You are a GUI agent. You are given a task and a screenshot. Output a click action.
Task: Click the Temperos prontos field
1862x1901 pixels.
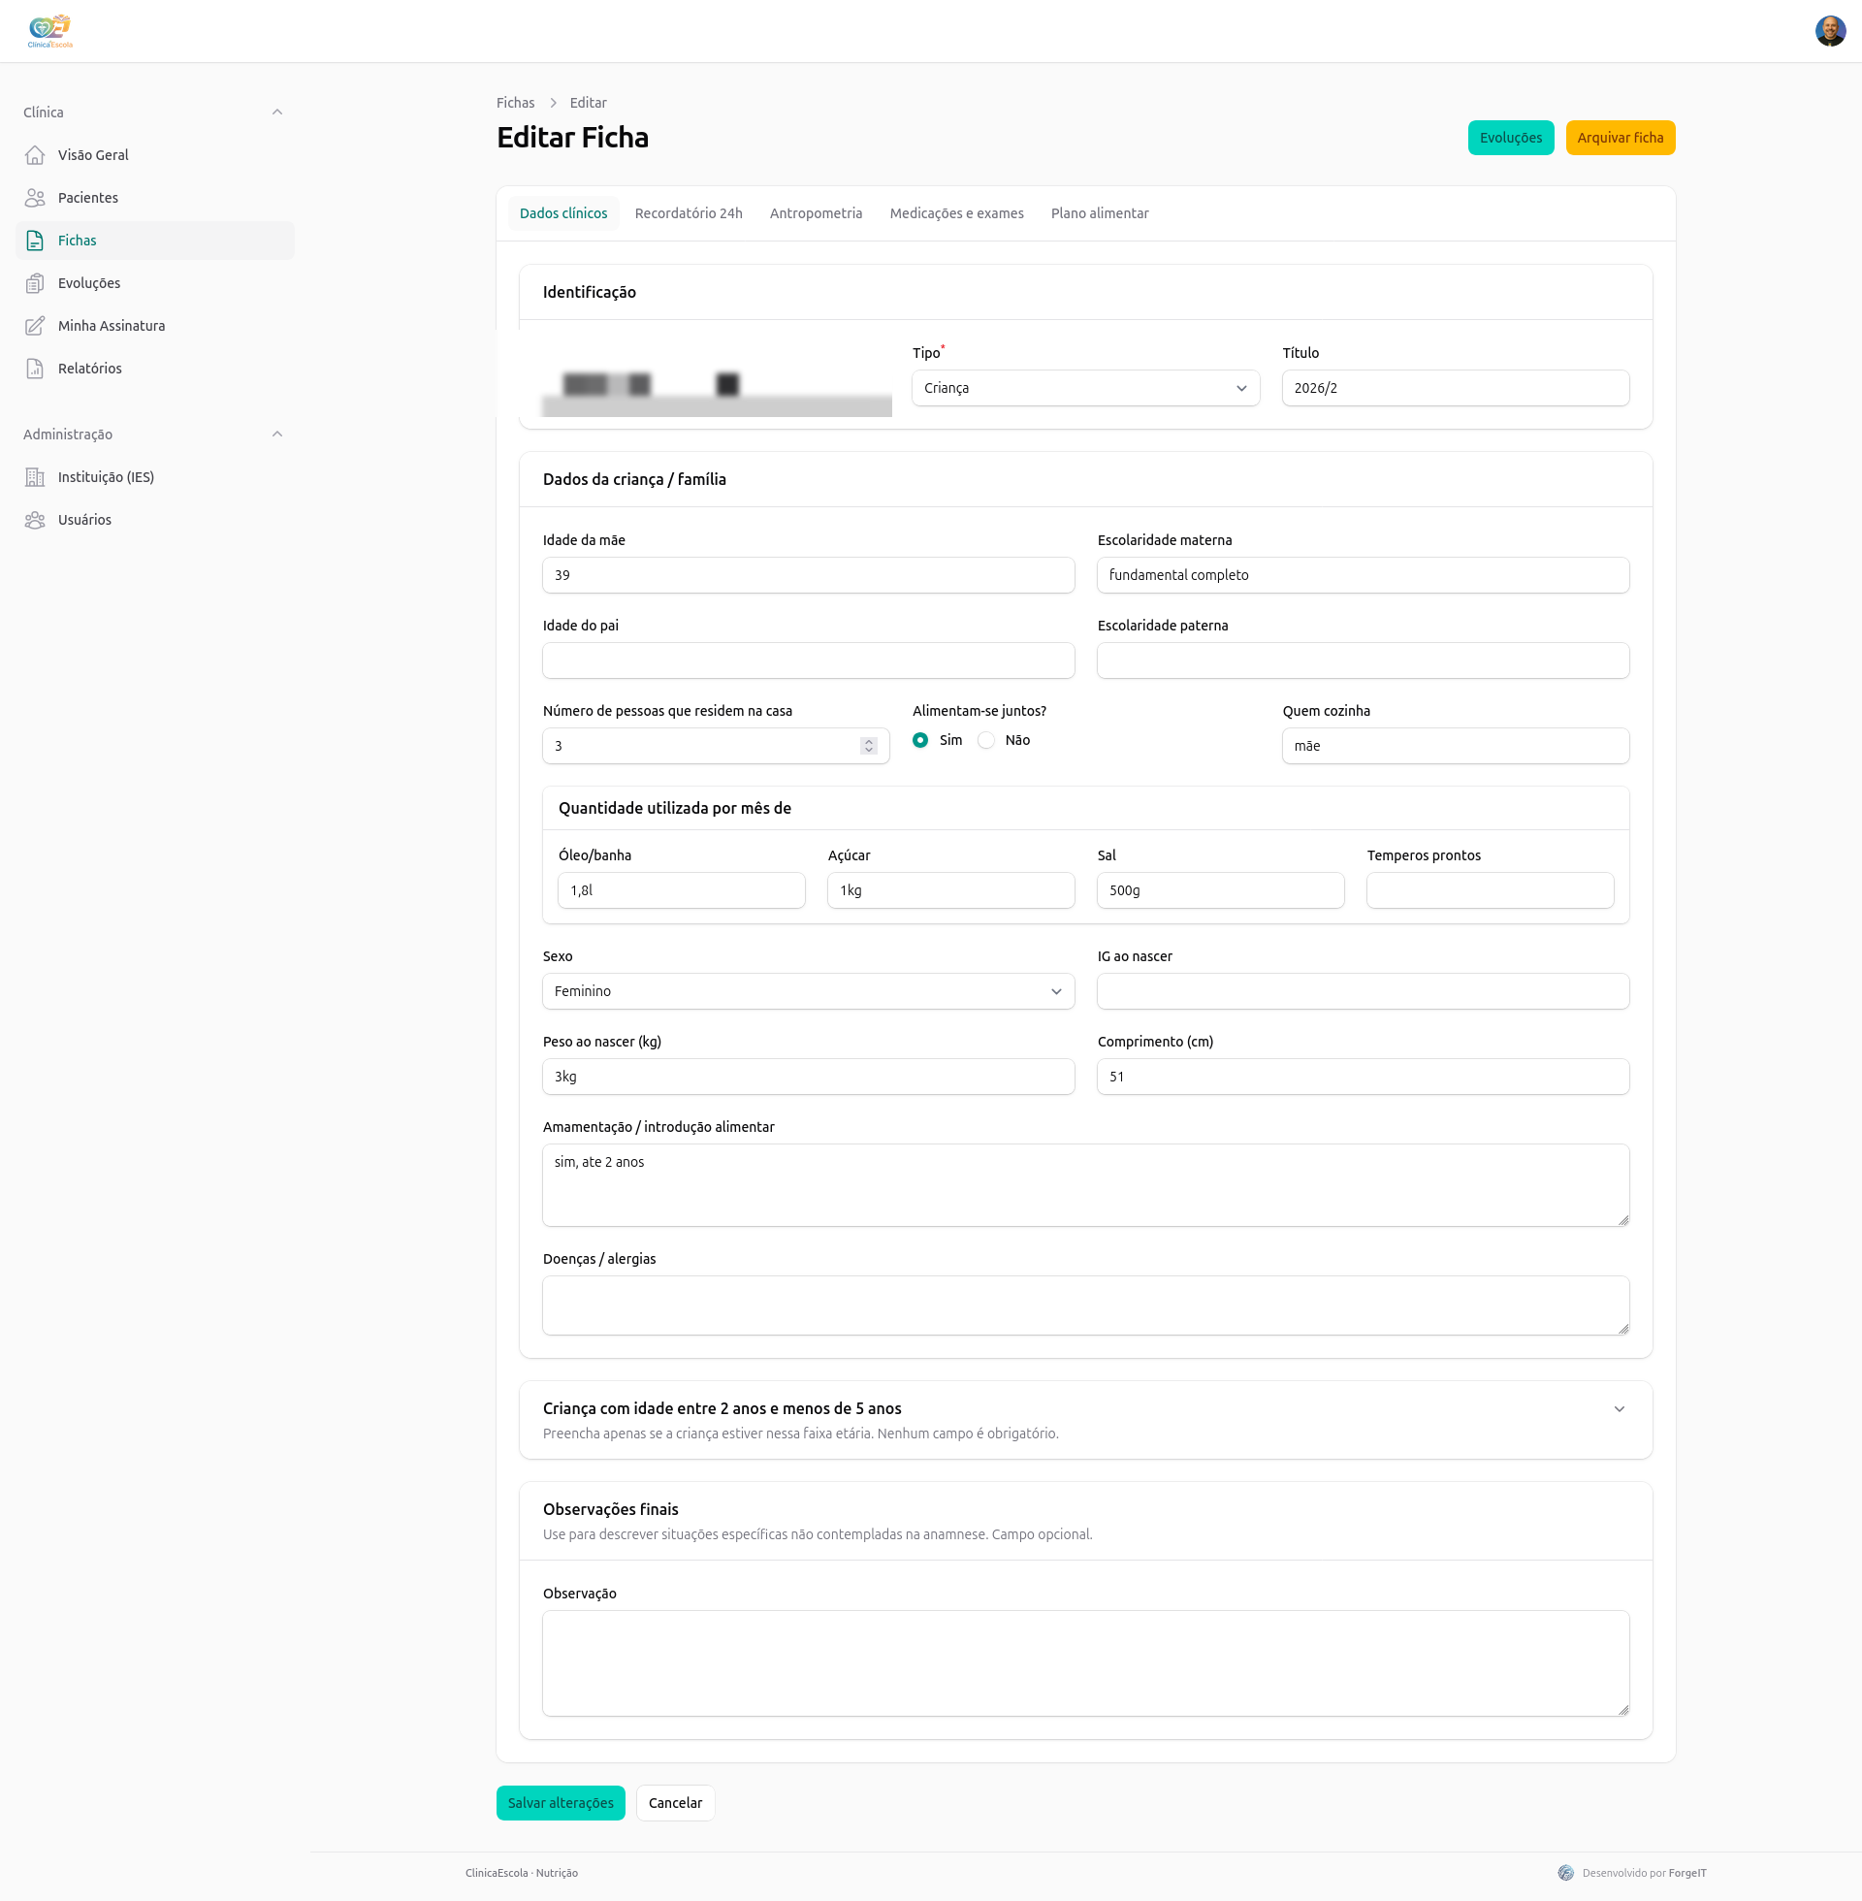coord(1490,889)
